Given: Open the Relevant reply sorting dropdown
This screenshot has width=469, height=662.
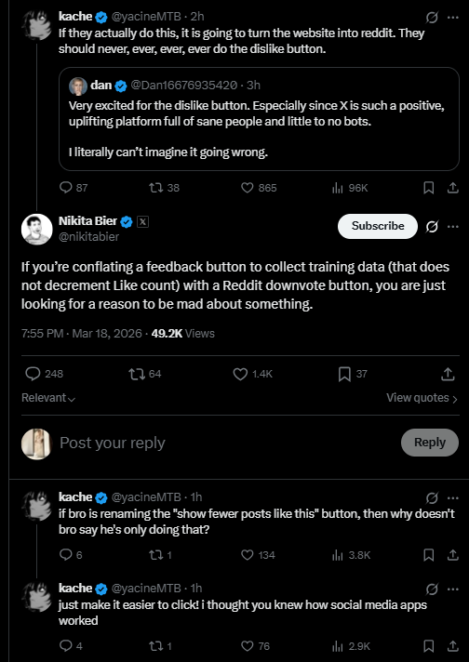Looking at the screenshot, I should tap(48, 398).
